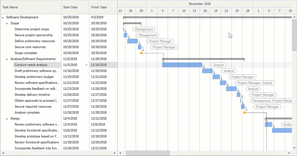Click the Analysis complete milestone diamond
This screenshot has width=297, height=156.
click(x=244, y=113)
